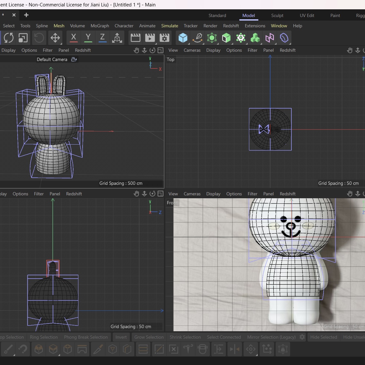
Task: Select the Rotate tool
Action: (9, 38)
